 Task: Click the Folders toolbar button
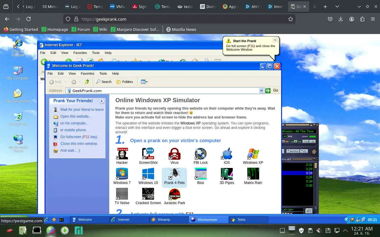pos(125,82)
